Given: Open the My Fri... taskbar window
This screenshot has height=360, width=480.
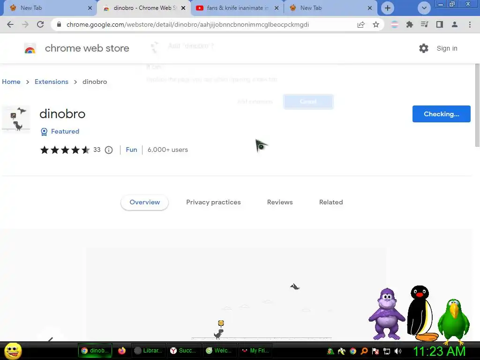Looking at the screenshot, I should [255, 351].
